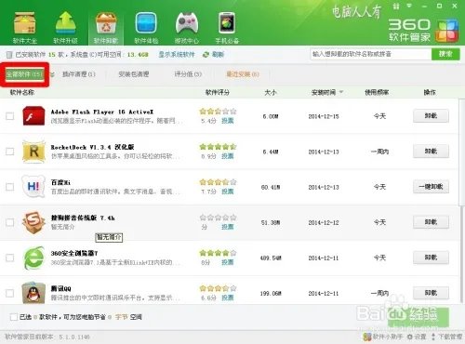
Task: Select the 'RocketDock V1.3.4 汉化版' name text
Action: coord(92,147)
